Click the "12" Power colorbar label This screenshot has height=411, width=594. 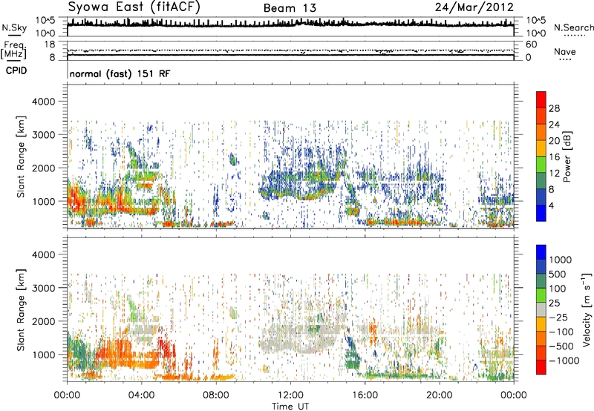coord(554,174)
